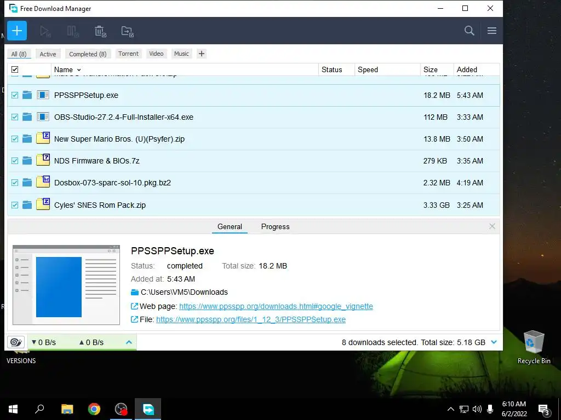
Task: Expand the speed panel chevron in status bar
Action: coord(129,342)
